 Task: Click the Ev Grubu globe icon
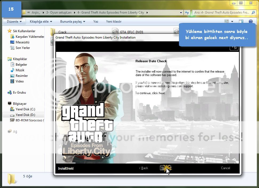pos(9,92)
